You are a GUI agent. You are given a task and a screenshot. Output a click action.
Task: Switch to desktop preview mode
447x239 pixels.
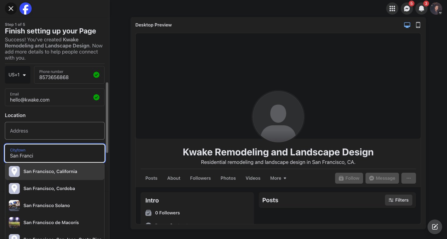click(407, 25)
